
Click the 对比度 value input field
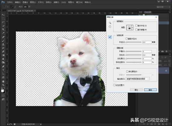click(x=147, y=58)
